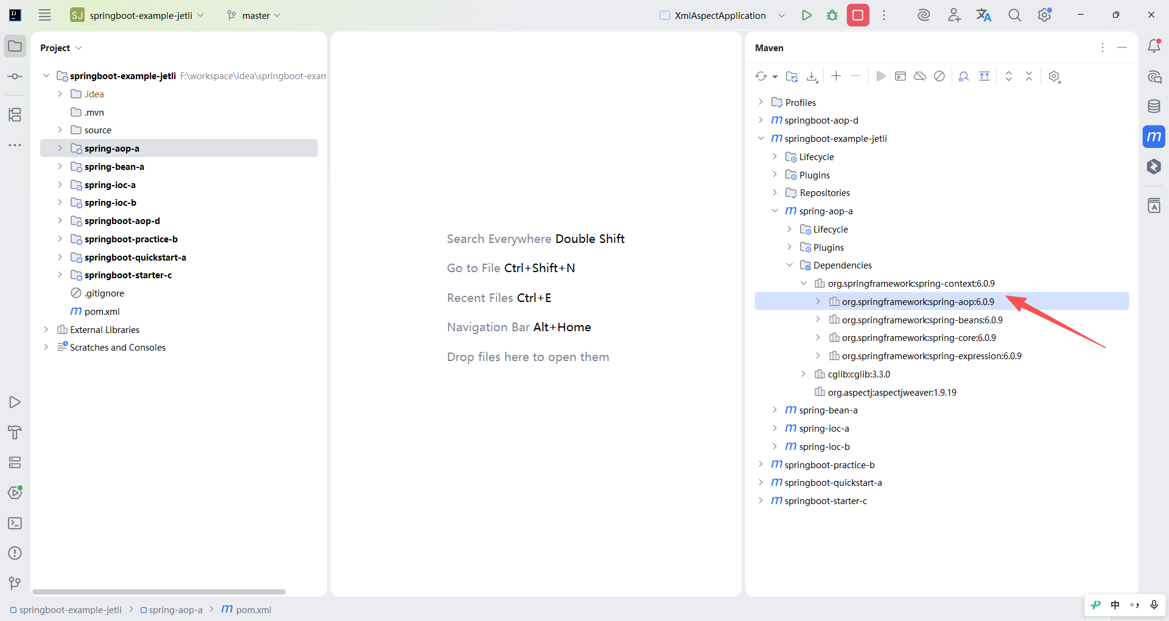Screen dimensions: 1169x621
Task: Open the AI assistant swirl icon
Action: [x=924, y=15]
